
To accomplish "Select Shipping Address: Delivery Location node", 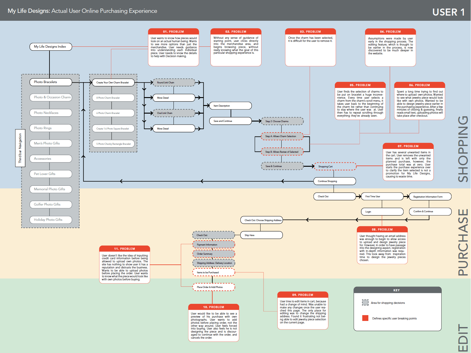I will [x=214, y=263].
